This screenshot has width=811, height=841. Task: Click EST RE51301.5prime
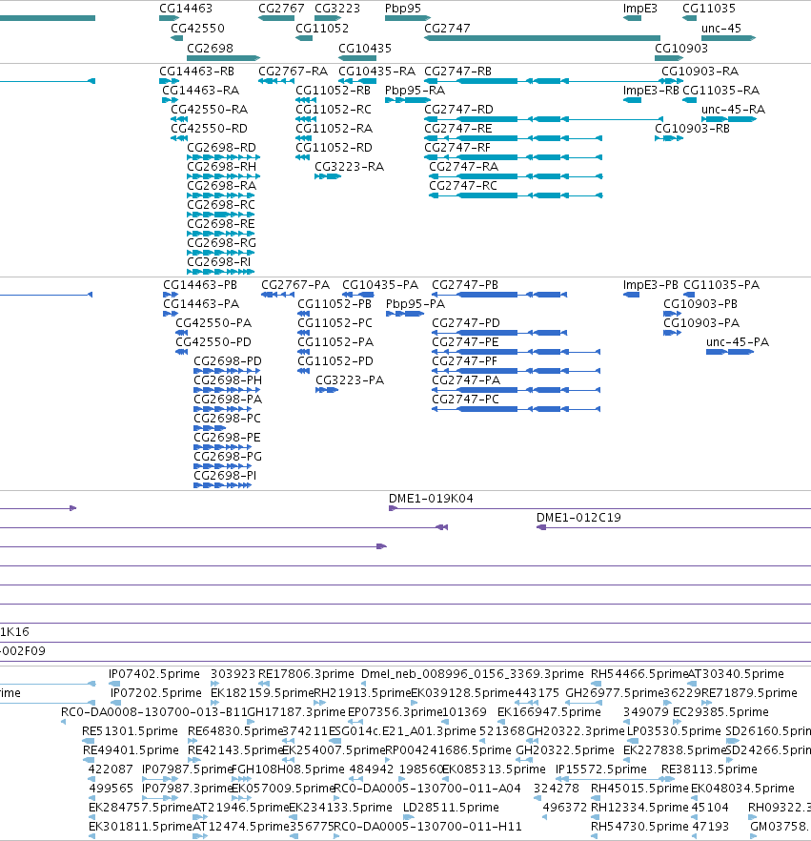tap(130, 731)
